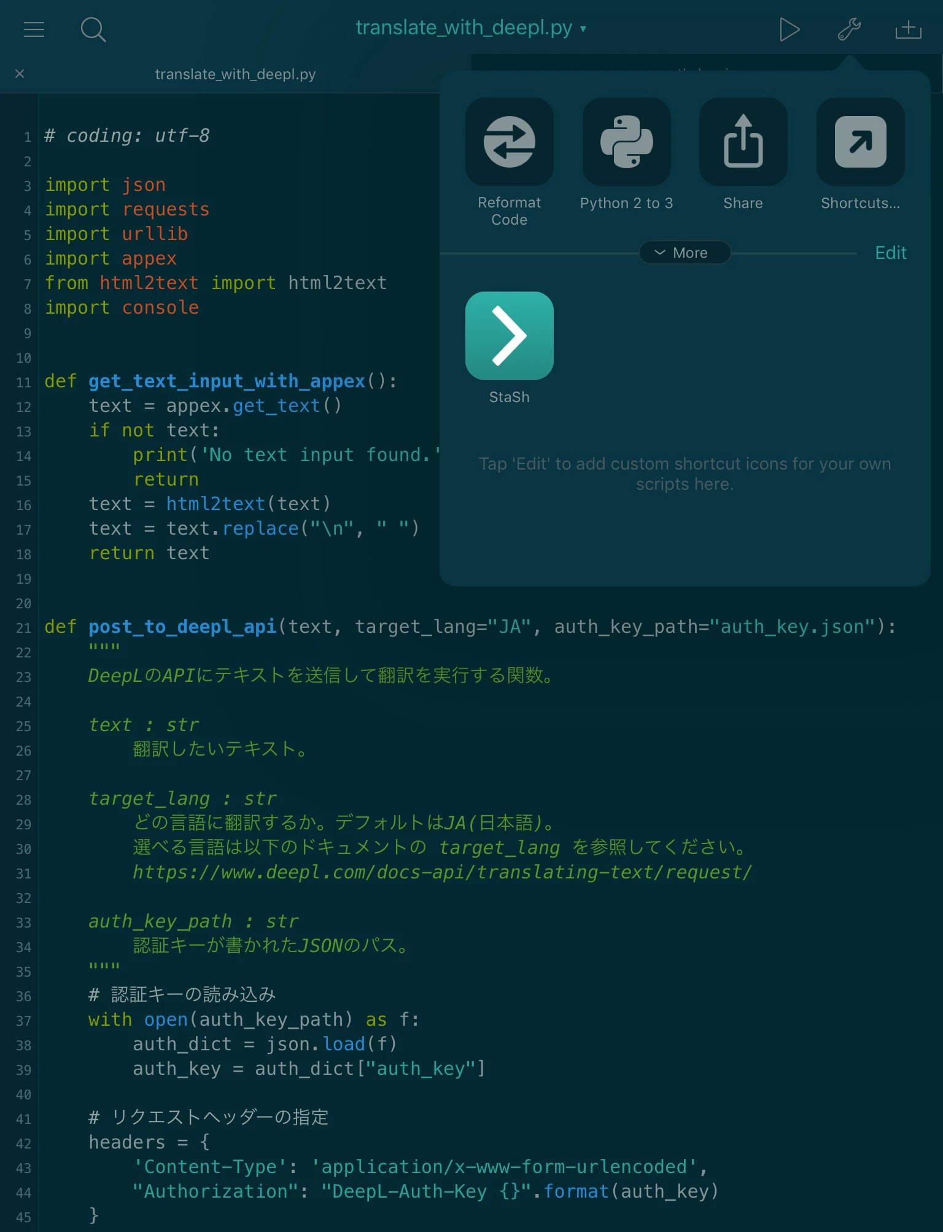The width and height of the screenshot is (943, 1232).
Task: Open the hamburger sidebar menu
Action: [x=34, y=29]
